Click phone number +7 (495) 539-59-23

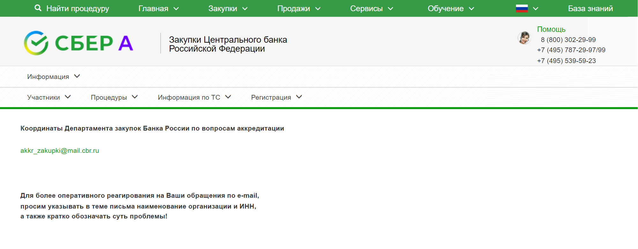[x=567, y=61]
